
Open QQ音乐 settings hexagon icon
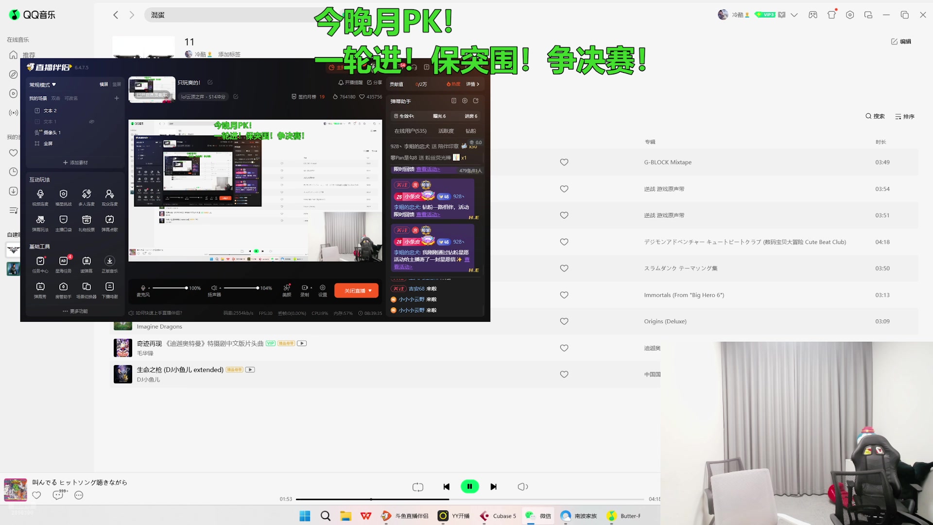click(850, 15)
